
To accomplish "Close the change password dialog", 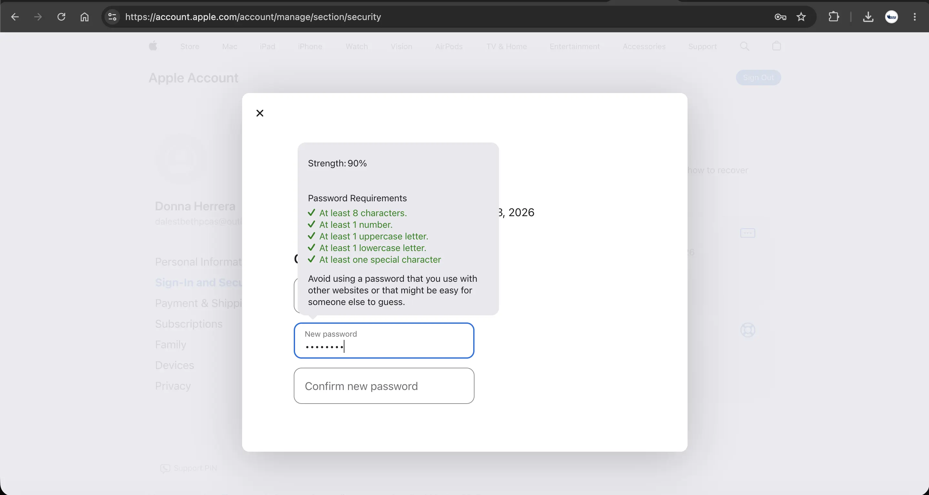I will 260,113.
